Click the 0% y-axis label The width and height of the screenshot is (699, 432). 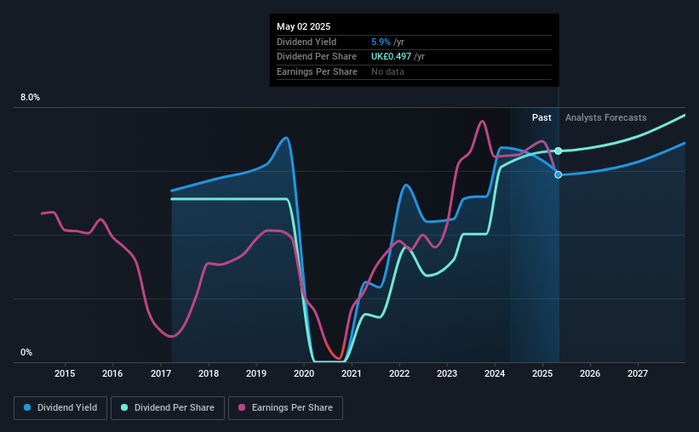pyautogui.click(x=26, y=352)
